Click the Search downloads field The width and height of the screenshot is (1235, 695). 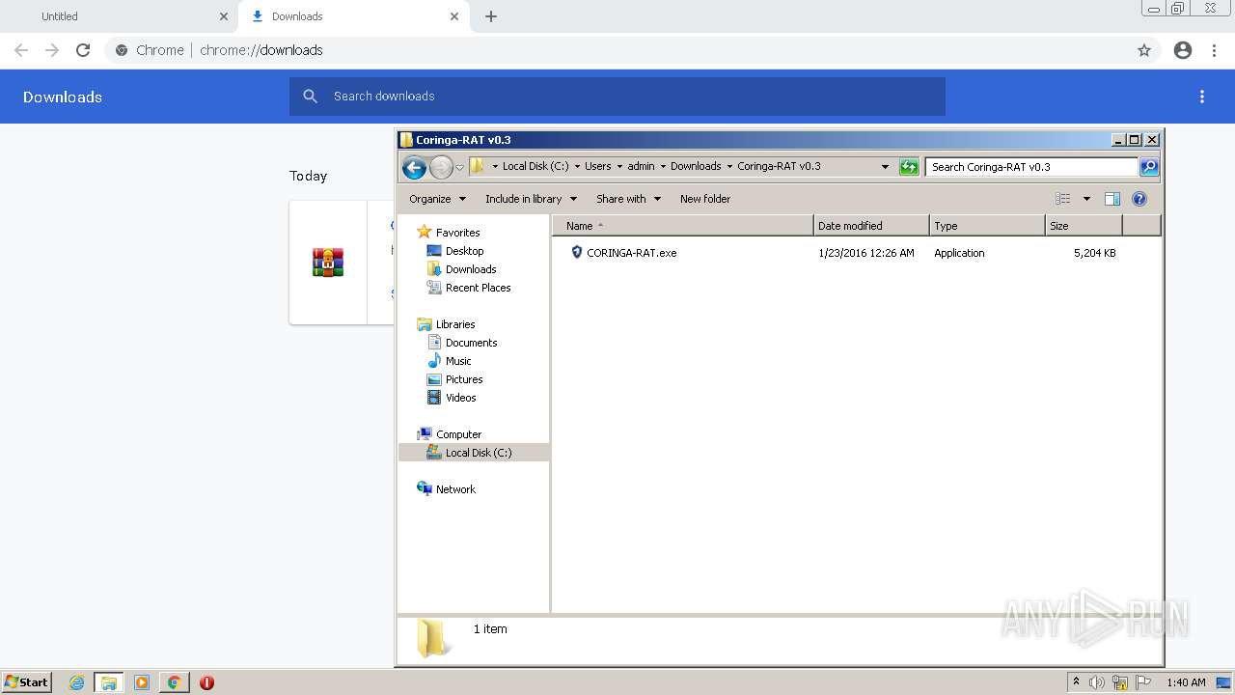tap(617, 97)
